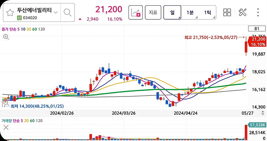This screenshot has height=141, width=267.
Task: Click the 2024/02/26 date axis label
Action: 62,113
